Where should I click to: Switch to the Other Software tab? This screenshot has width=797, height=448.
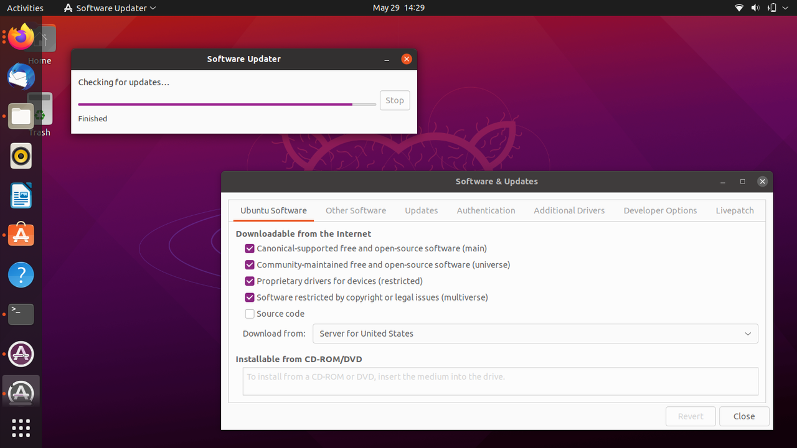[x=356, y=210]
